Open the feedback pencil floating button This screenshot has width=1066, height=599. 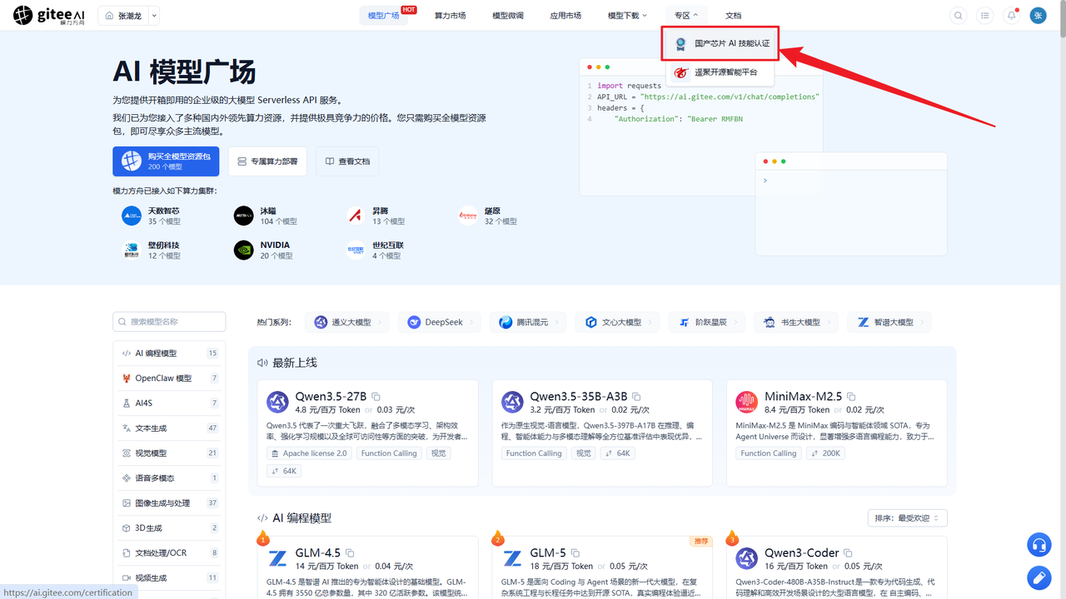coord(1039,577)
